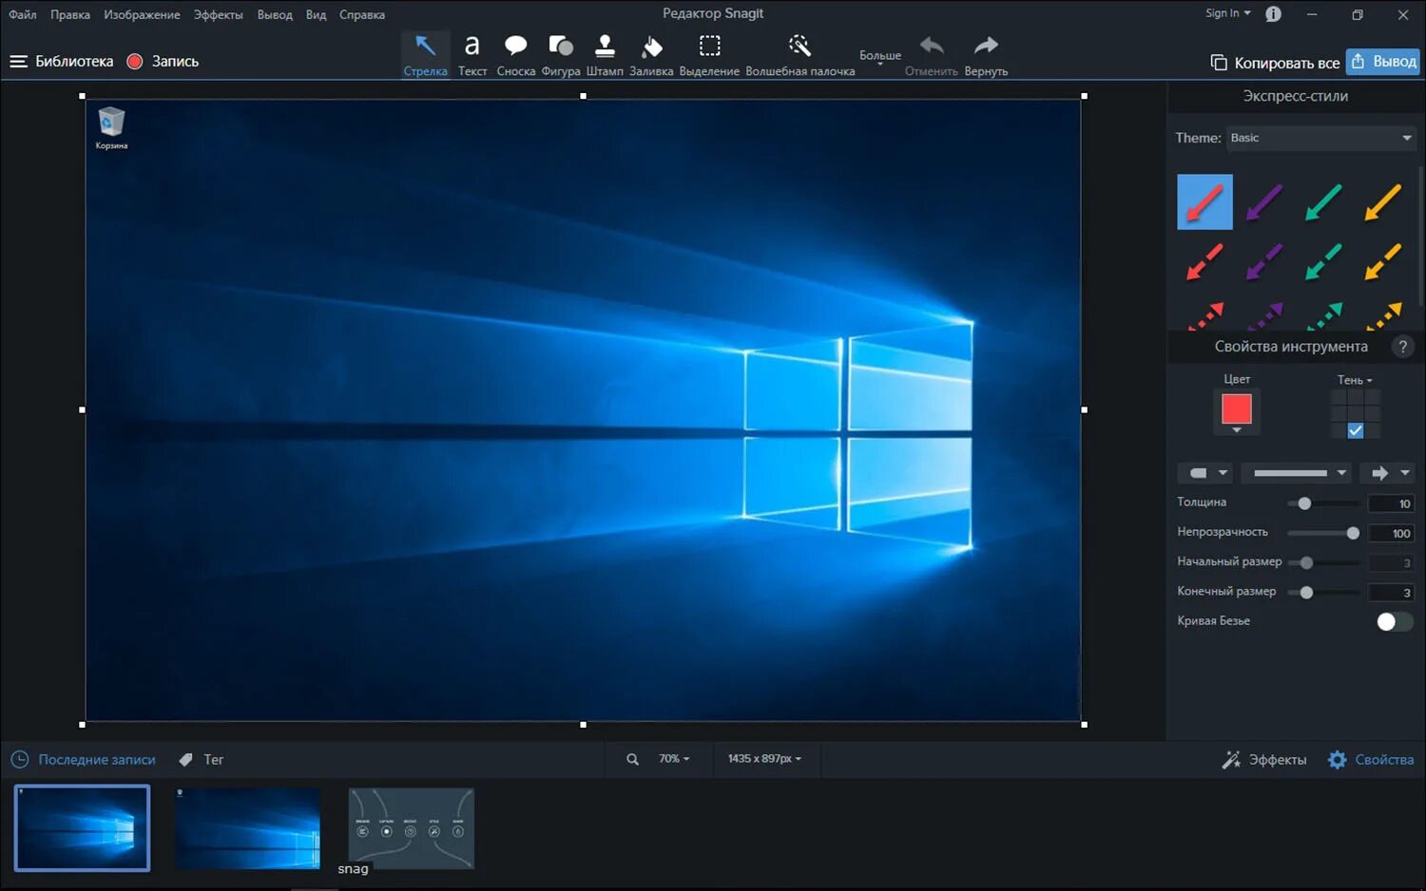1426x891 pixels.
Task: Choose the solid orange arrow style
Action: point(1382,201)
